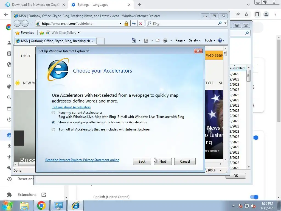Click the Bing search magnifier icon
This screenshot has width=281, height=211.
(220, 23)
